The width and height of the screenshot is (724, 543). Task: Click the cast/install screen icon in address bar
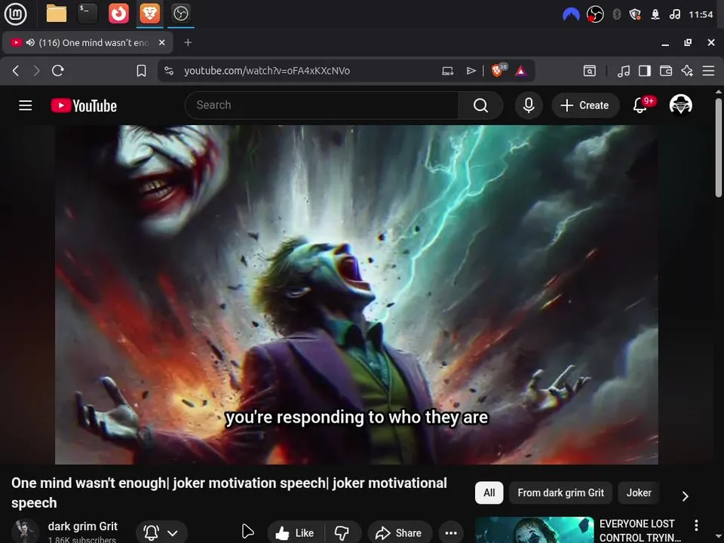tap(448, 71)
